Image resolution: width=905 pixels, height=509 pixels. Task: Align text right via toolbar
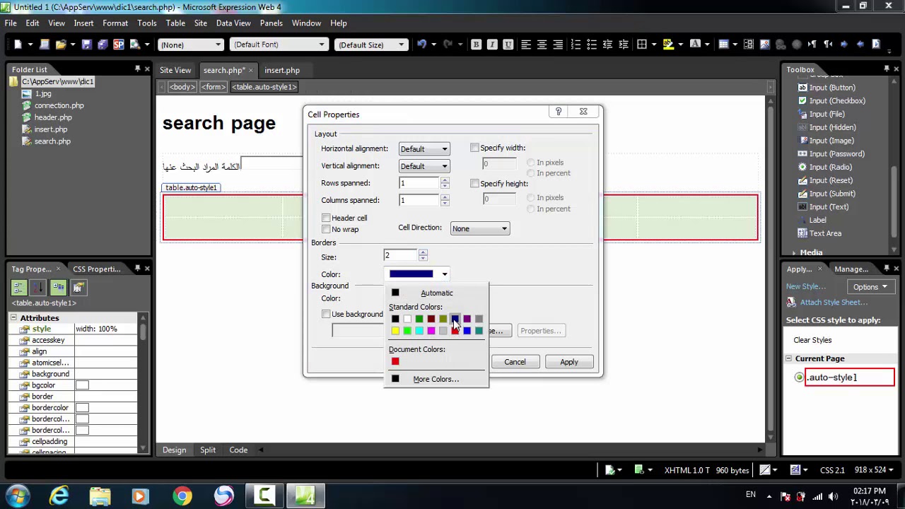click(559, 45)
